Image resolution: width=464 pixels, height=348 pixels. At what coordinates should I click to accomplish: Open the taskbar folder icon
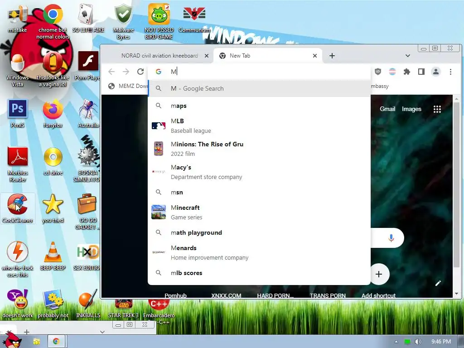tap(36, 342)
